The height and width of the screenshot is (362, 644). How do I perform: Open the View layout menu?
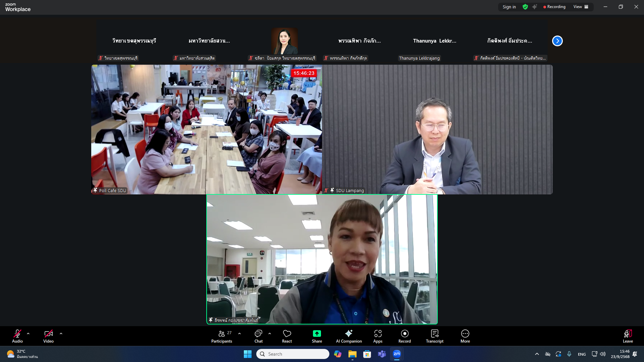[581, 7]
